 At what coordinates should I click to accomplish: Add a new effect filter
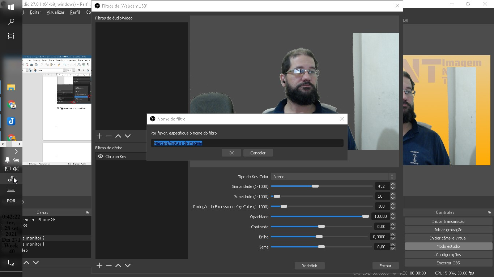coord(99,265)
